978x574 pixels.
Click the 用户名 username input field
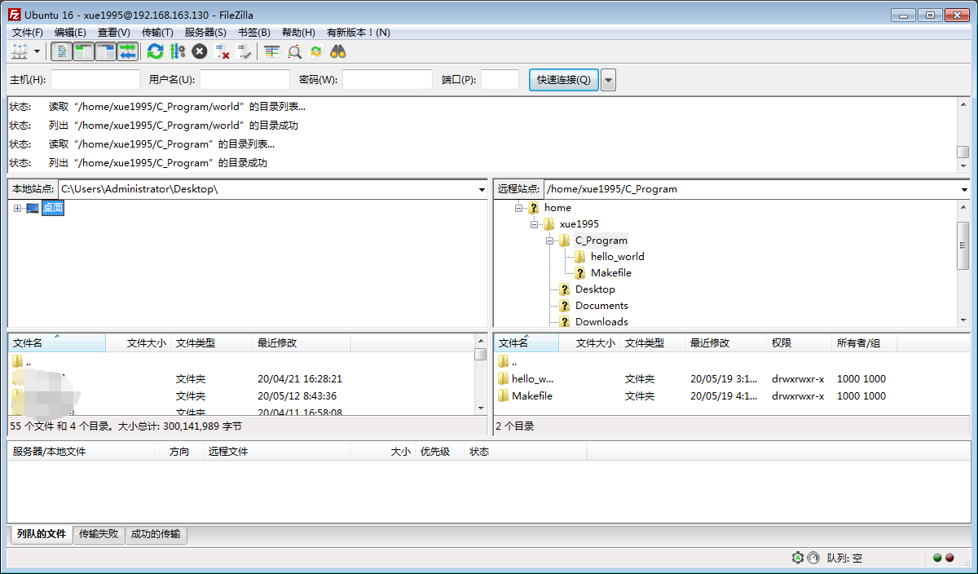(x=244, y=79)
